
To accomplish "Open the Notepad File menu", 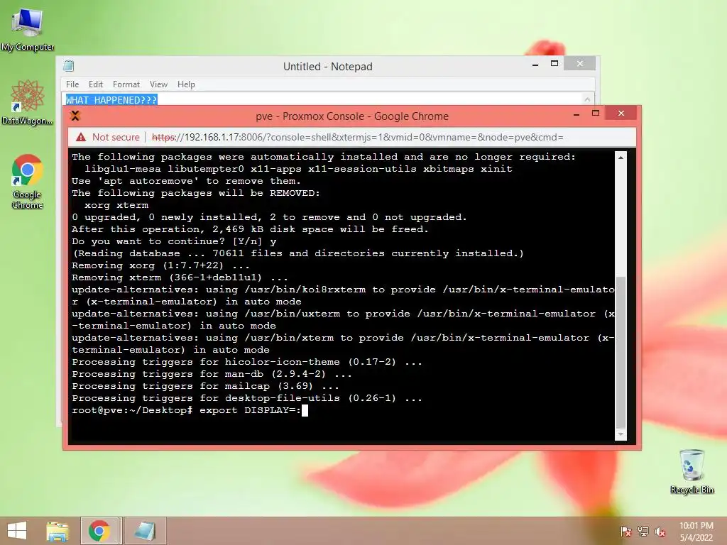I will tap(72, 84).
